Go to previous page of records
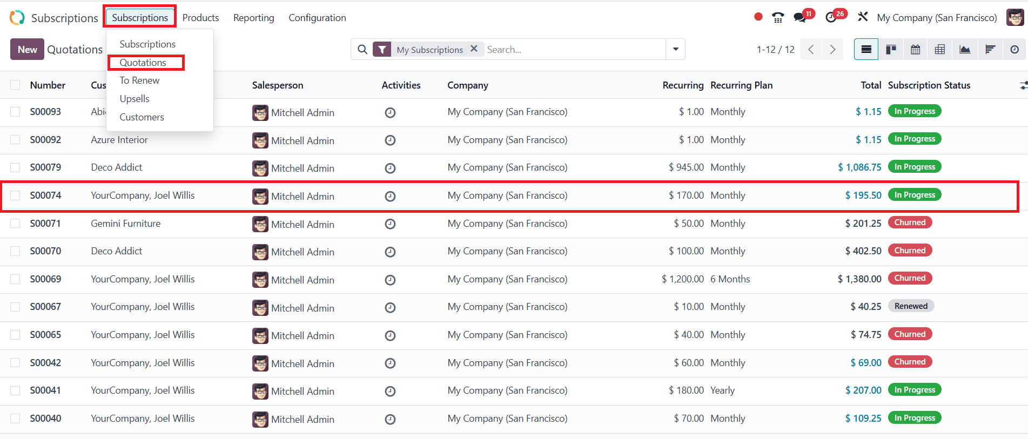 pos(811,49)
